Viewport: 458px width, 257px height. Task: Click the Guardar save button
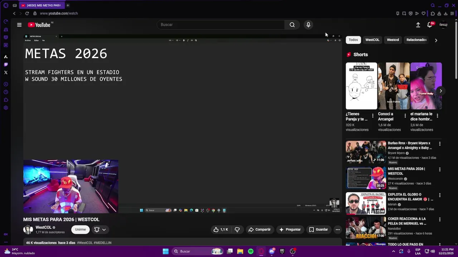(x=318, y=230)
